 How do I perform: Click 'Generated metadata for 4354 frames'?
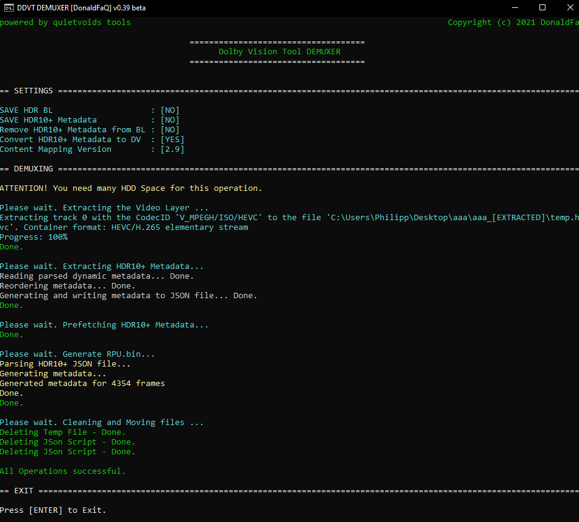82,384
